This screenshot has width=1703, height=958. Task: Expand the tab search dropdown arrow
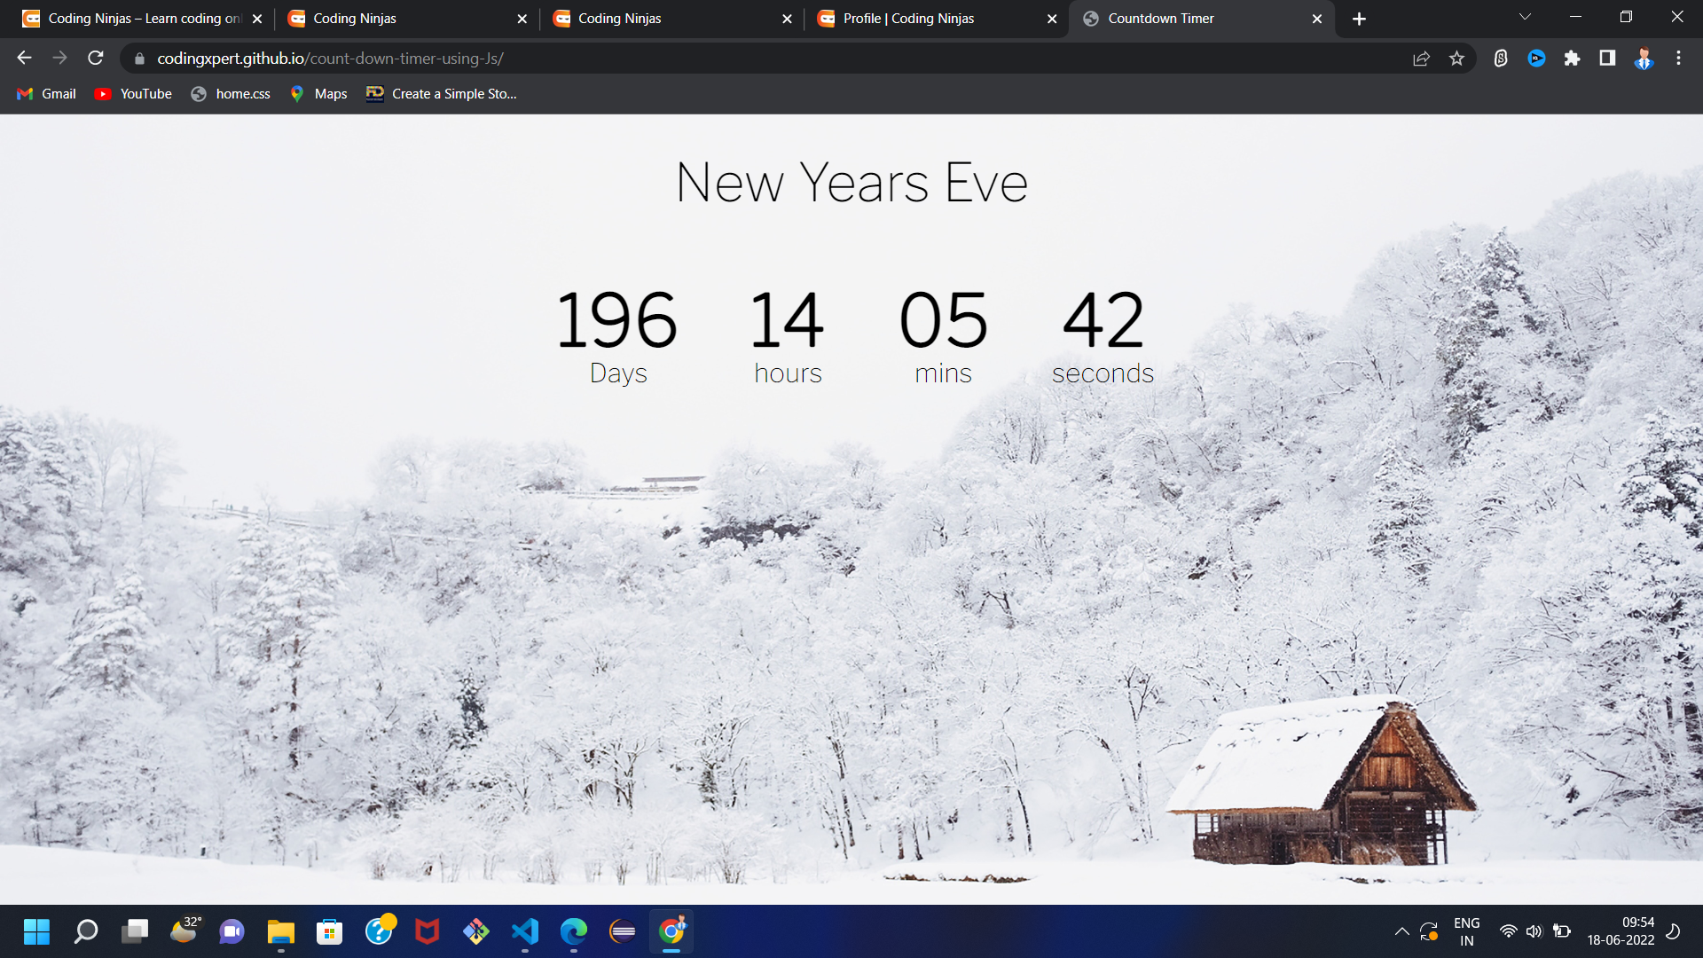(x=1525, y=18)
